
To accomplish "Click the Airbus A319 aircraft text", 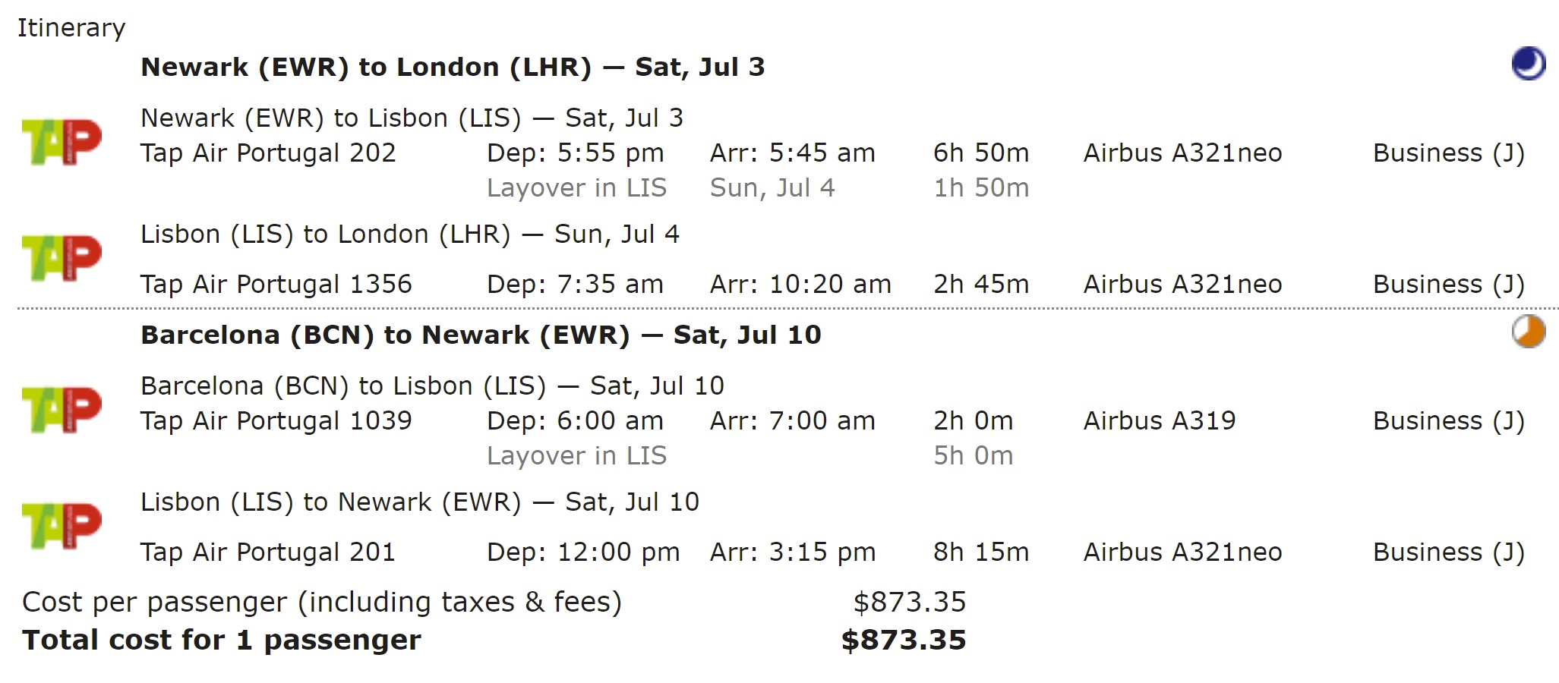I will 1160,421.
